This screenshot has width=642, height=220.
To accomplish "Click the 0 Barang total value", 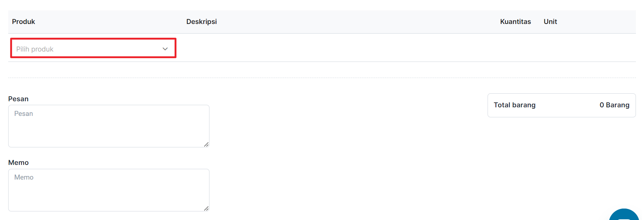I will pyautogui.click(x=614, y=105).
